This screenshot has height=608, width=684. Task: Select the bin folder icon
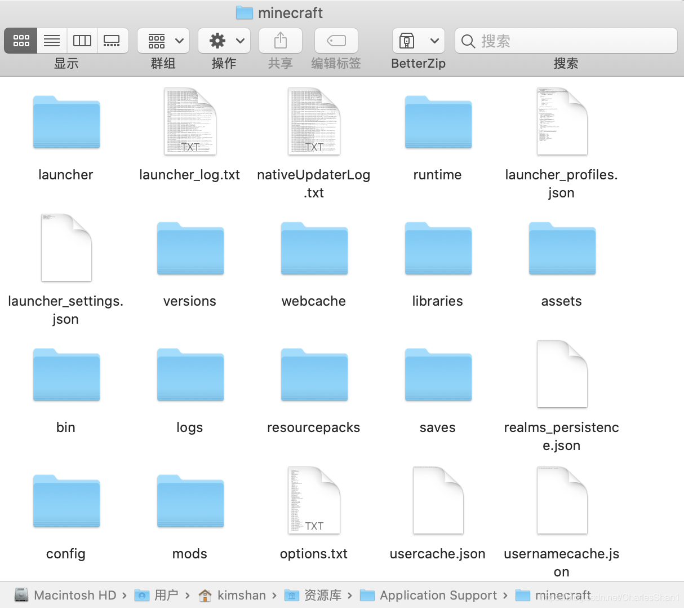[x=66, y=375]
